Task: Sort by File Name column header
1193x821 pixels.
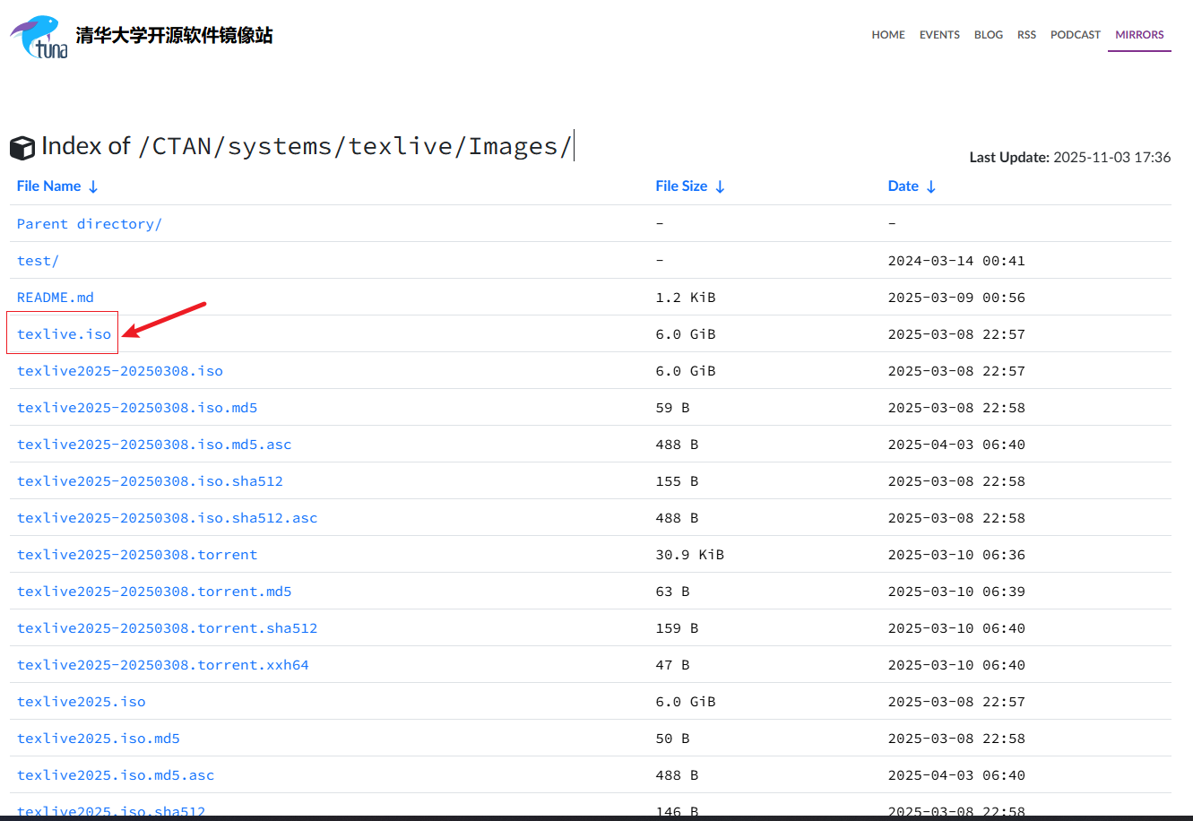Action: 57,186
